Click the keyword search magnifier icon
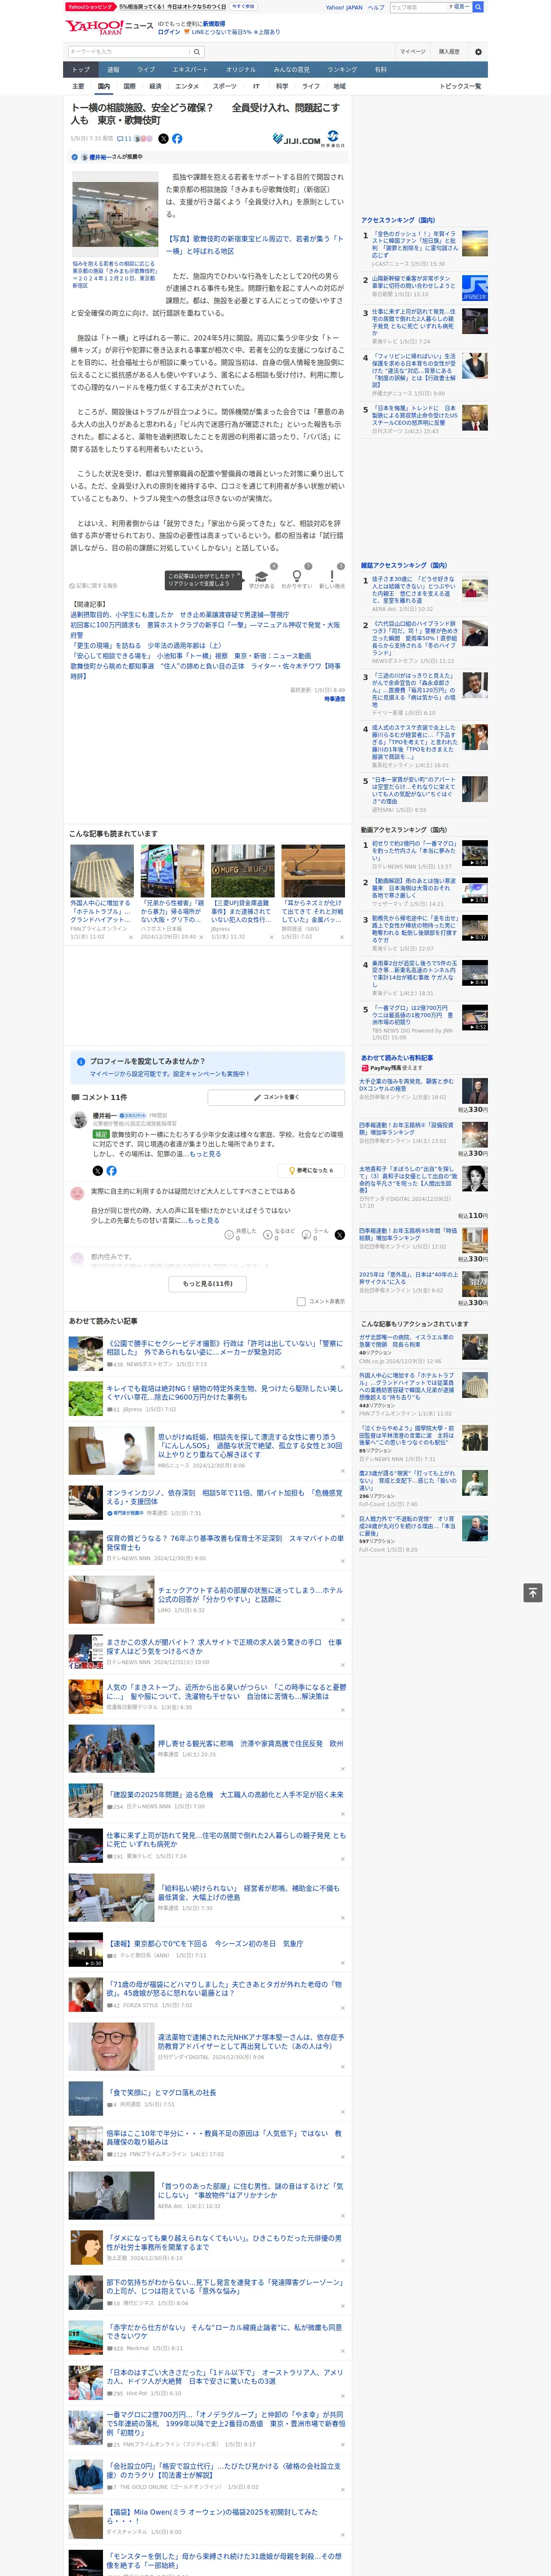This screenshot has width=551, height=2576. [197, 52]
